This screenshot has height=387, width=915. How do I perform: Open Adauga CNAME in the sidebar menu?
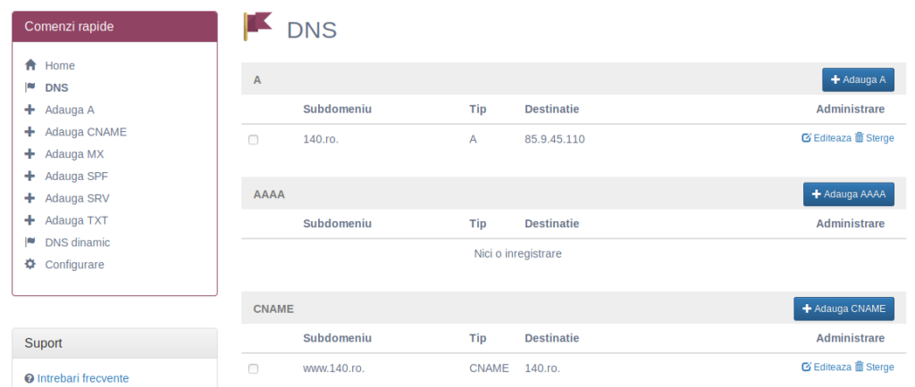(x=86, y=131)
